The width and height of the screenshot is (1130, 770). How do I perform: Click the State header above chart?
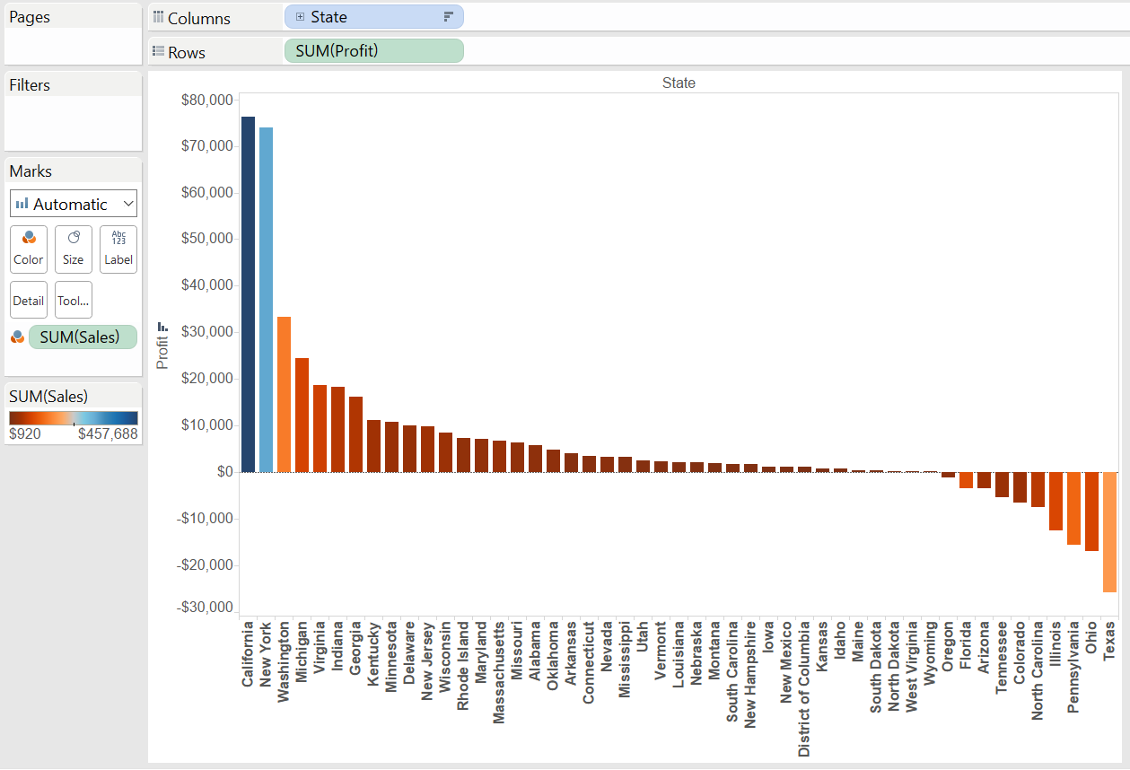point(678,83)
